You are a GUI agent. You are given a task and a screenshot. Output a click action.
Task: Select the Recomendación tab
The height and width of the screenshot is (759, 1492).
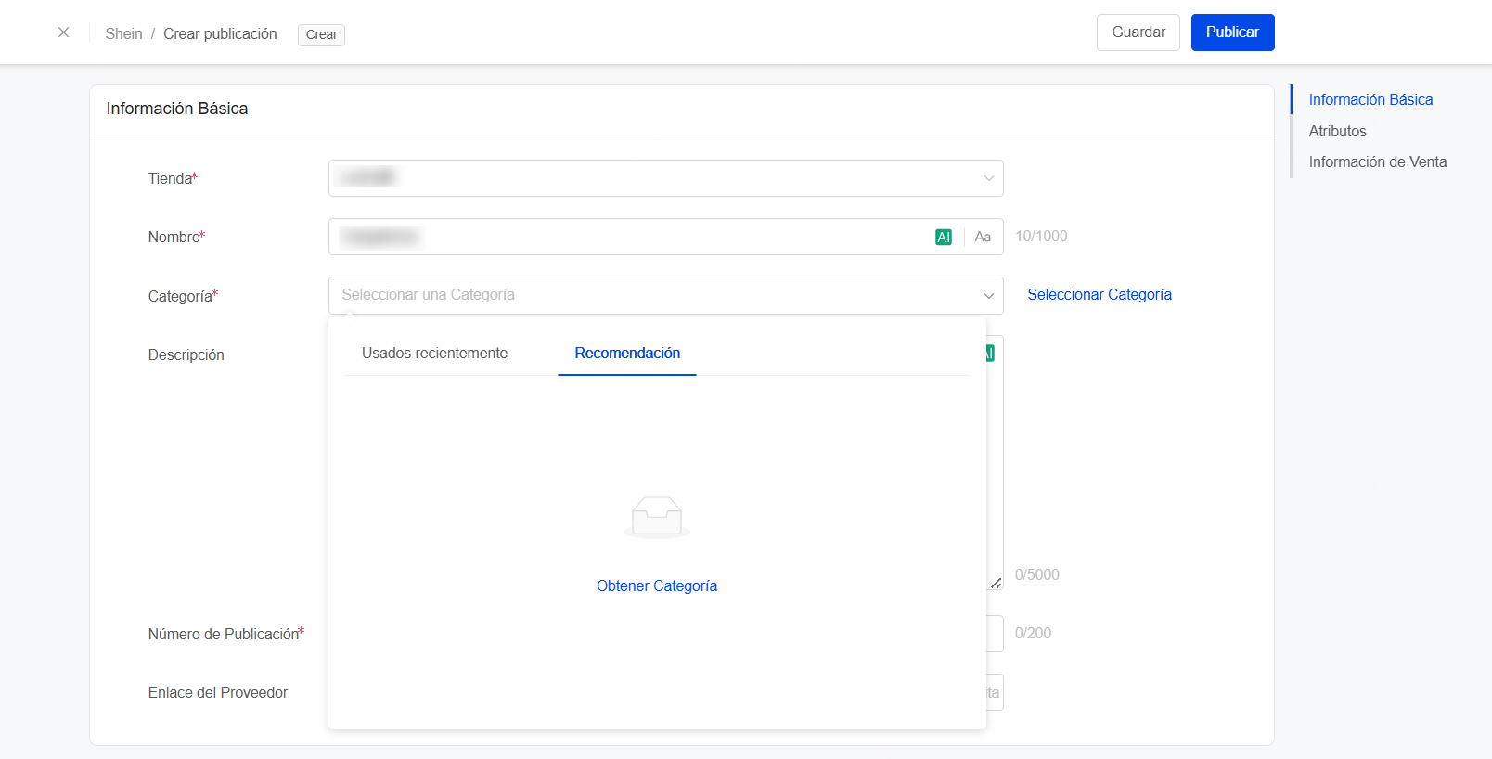pyautogui.click(x=627, y=354)
